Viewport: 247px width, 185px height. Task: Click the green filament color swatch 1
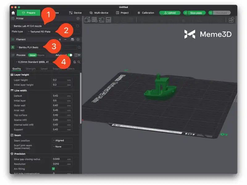point(13,47)
